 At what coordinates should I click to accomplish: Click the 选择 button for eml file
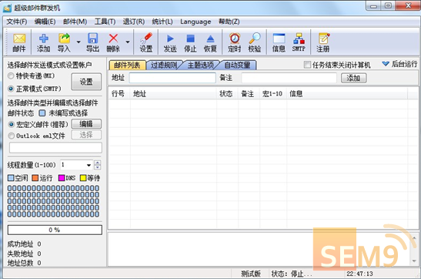[x=86, y=135]
